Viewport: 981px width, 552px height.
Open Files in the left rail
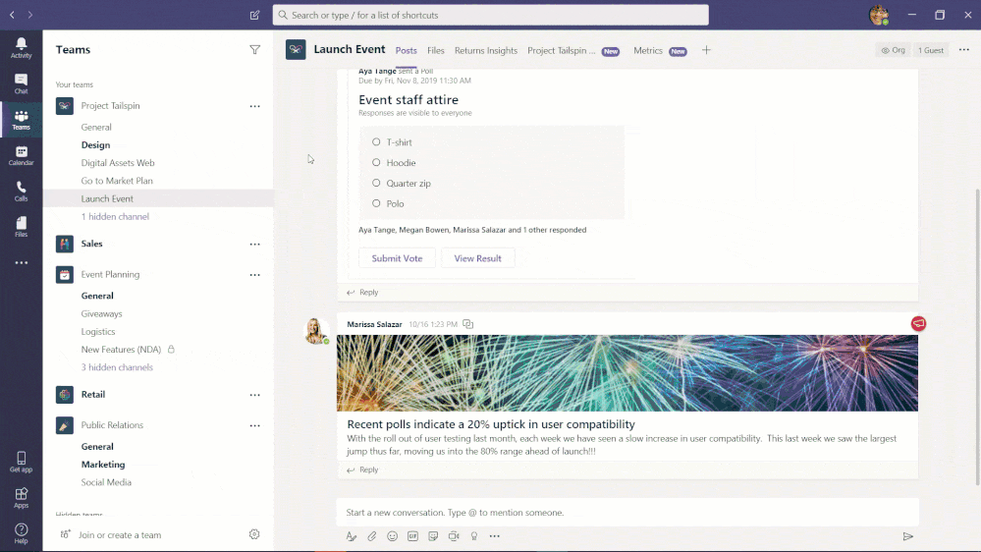(x=21, y=227)
